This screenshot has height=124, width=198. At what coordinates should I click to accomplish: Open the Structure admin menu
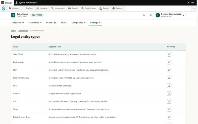tap(42, 8)
